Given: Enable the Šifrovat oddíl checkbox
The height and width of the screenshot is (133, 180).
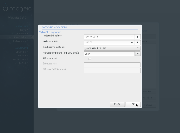Looking at the screenshot, I should pyautogui.click(x=90, y=59).
